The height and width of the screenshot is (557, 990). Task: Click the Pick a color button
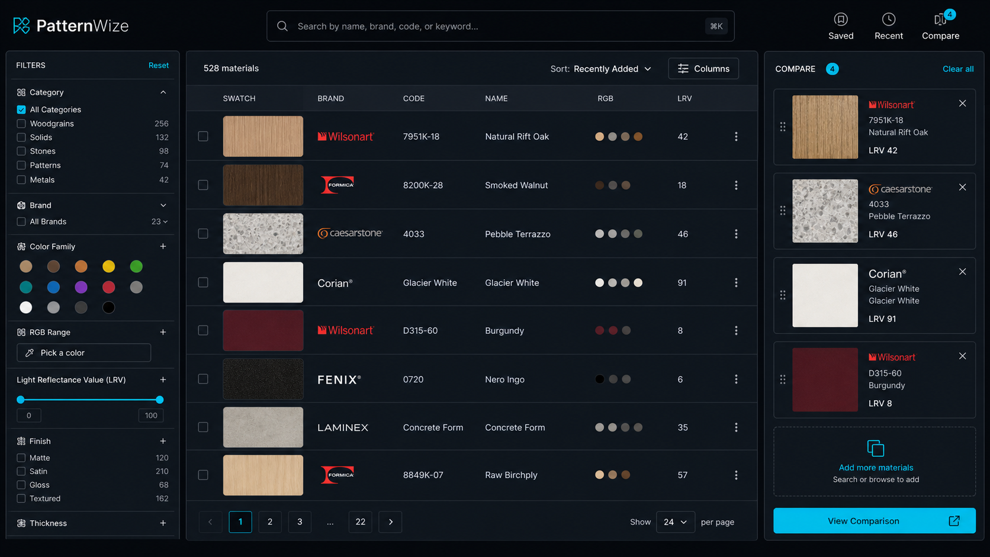coord(84,353)
